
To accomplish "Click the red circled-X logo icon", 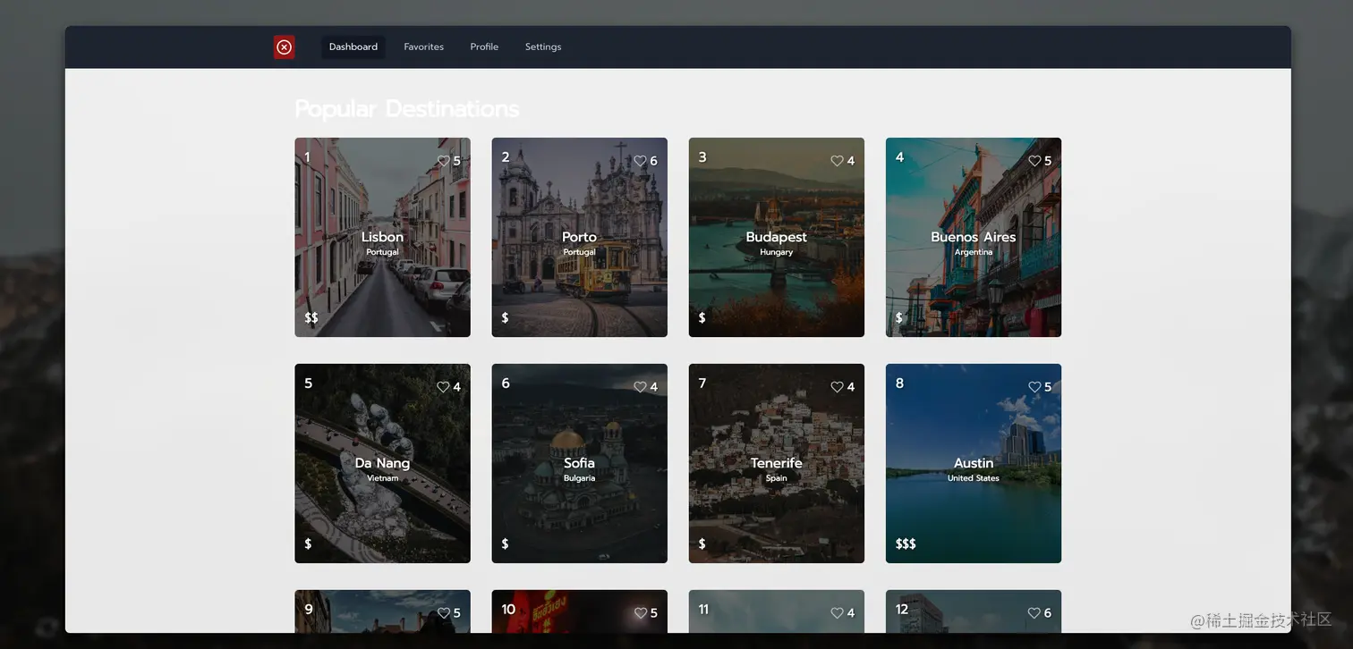I will 285,47.
